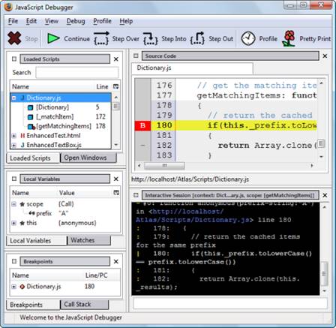The width and height of the screenshot is (336, 328).
Task: Toggle the Breakpoints panel float box
Action: pyautogui.click(x=14, y=261)
